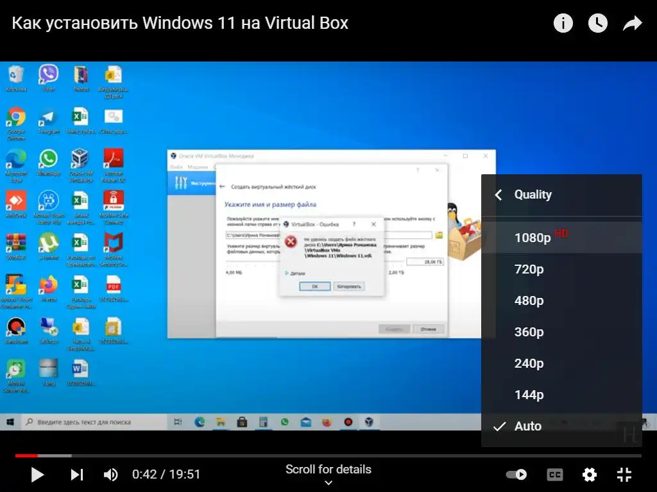Select 240p quality
Viewport: 657px width, 492px height.
coord(561,363)
